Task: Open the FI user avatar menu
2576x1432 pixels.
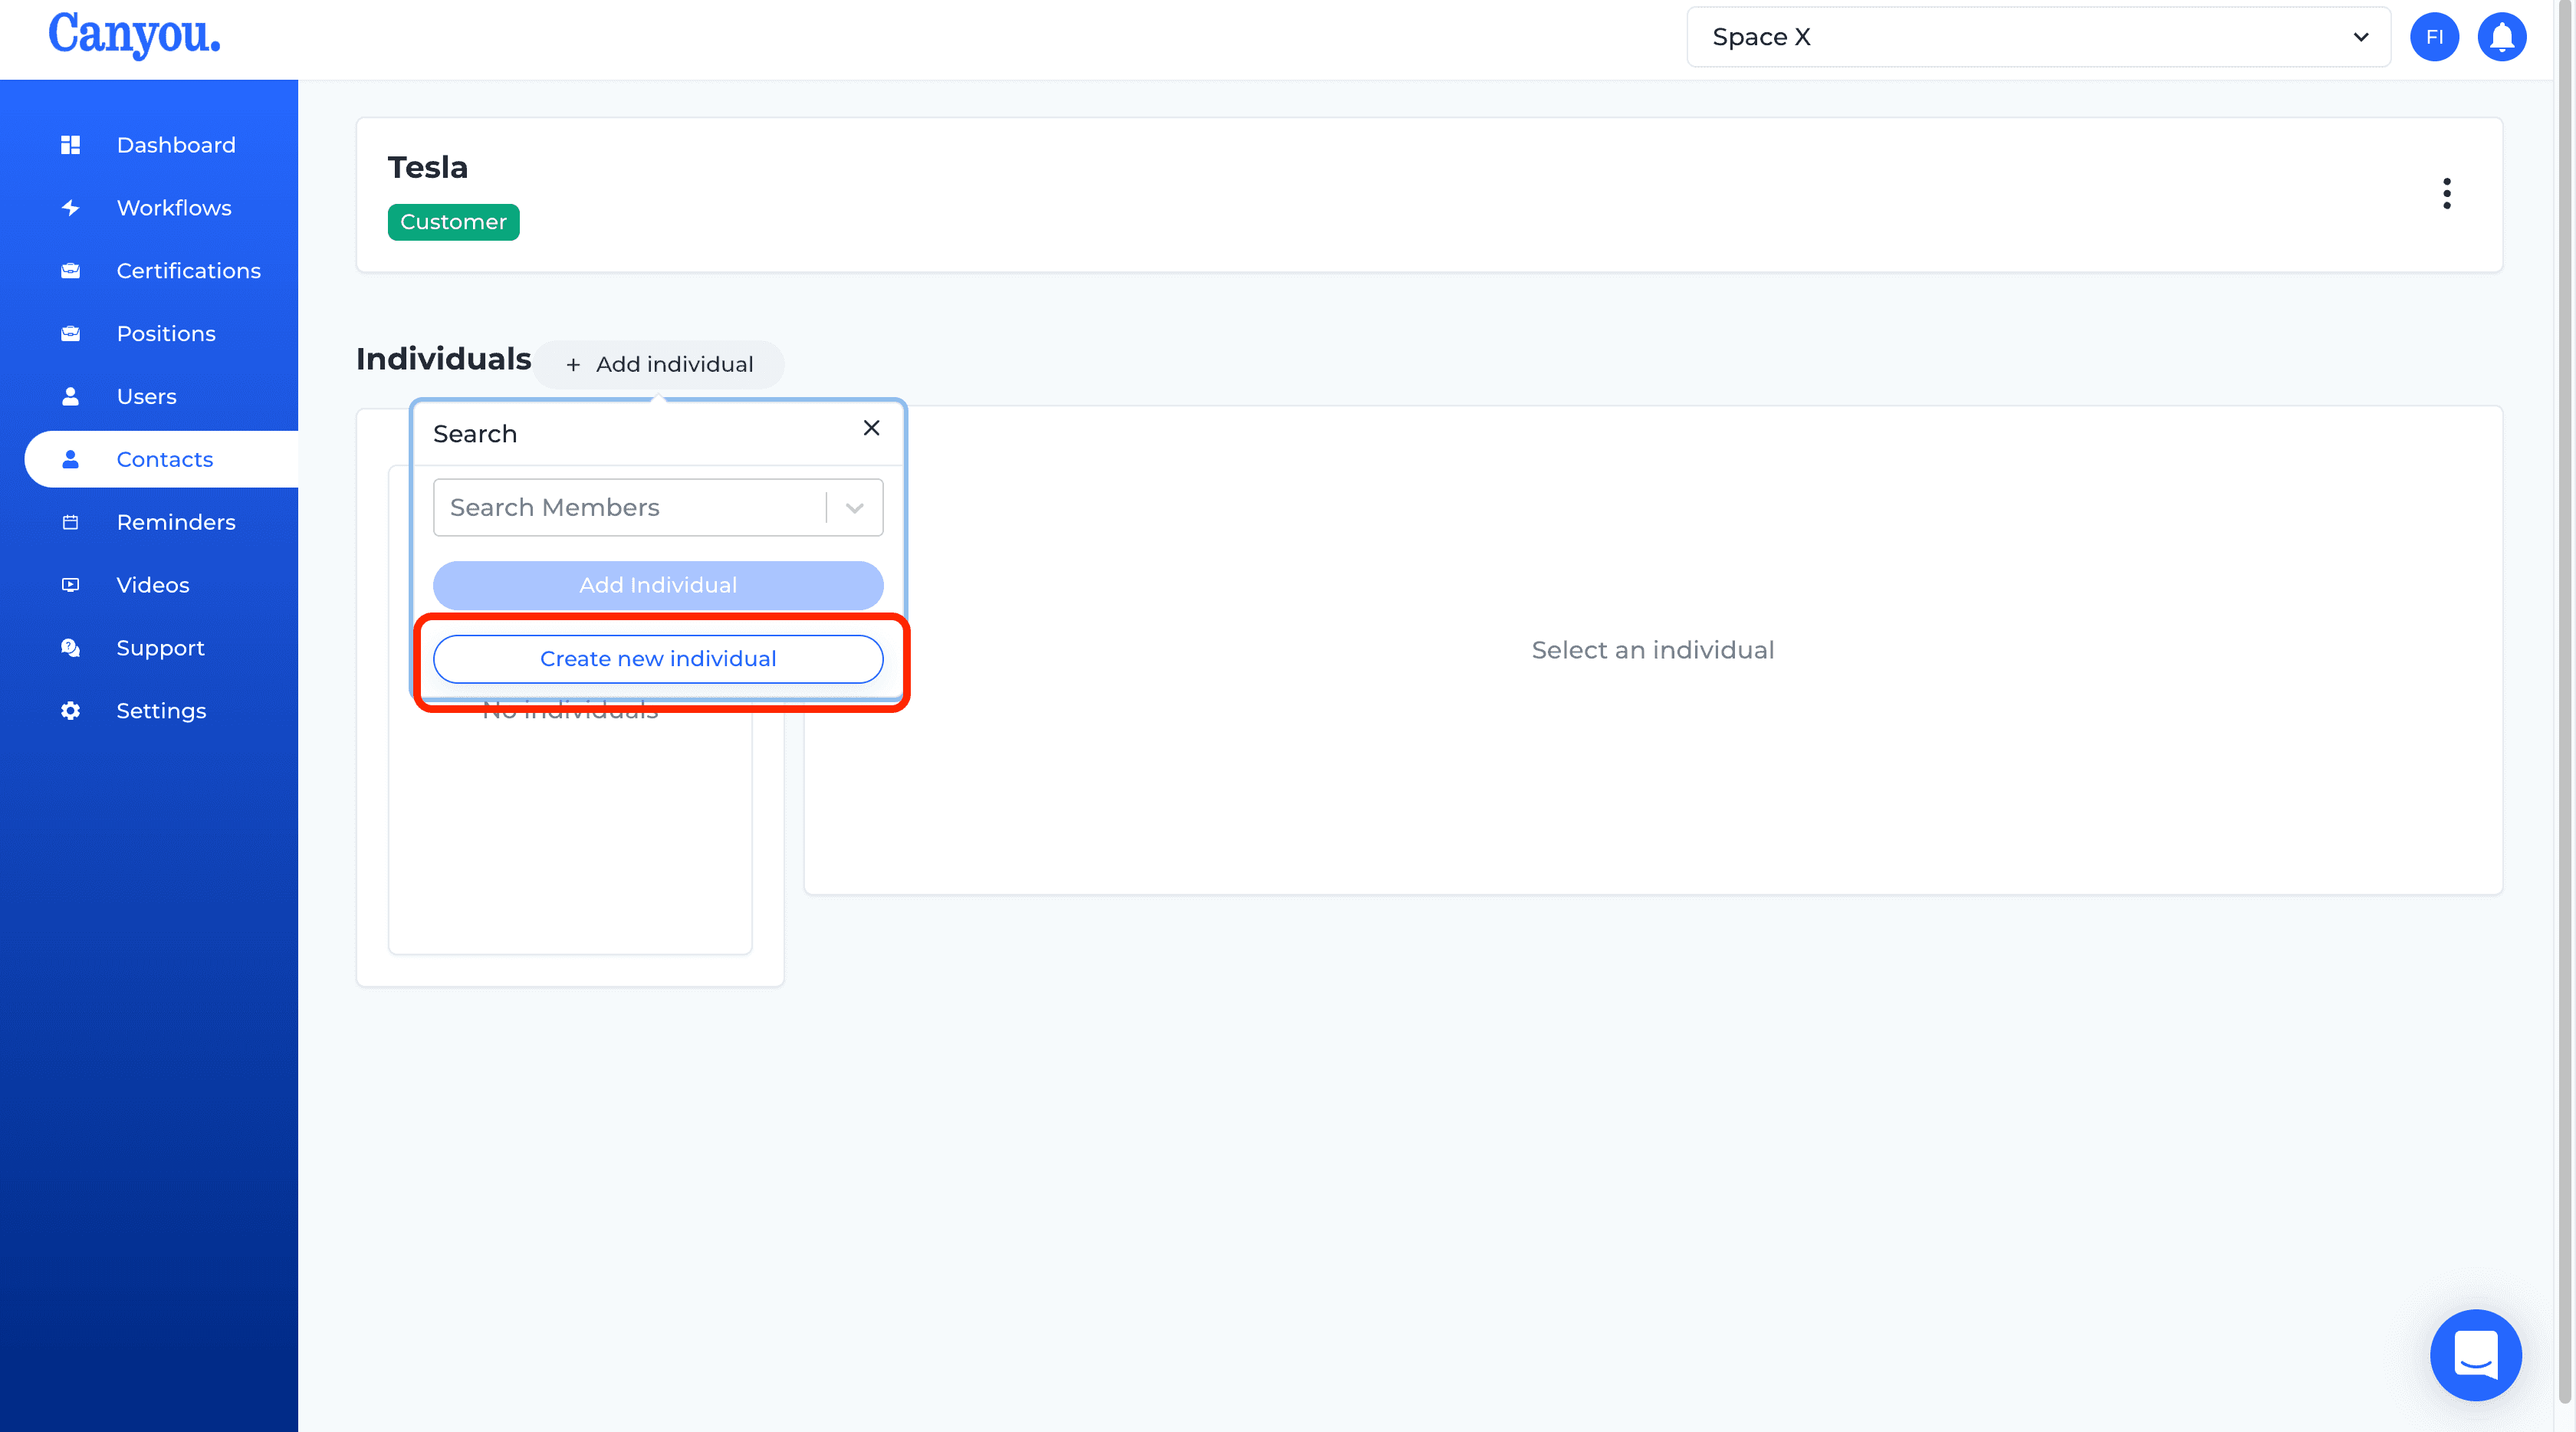Action: 2434,37
